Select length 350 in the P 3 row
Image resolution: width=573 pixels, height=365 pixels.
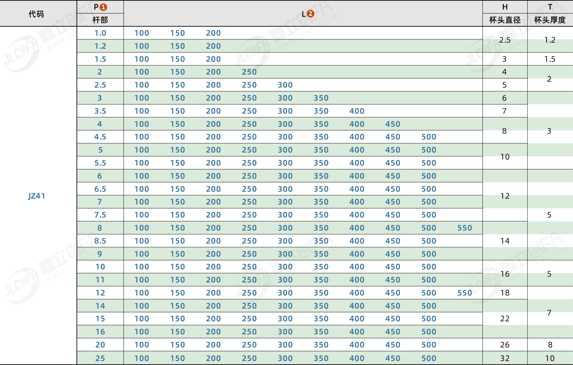tap(321, 98)
